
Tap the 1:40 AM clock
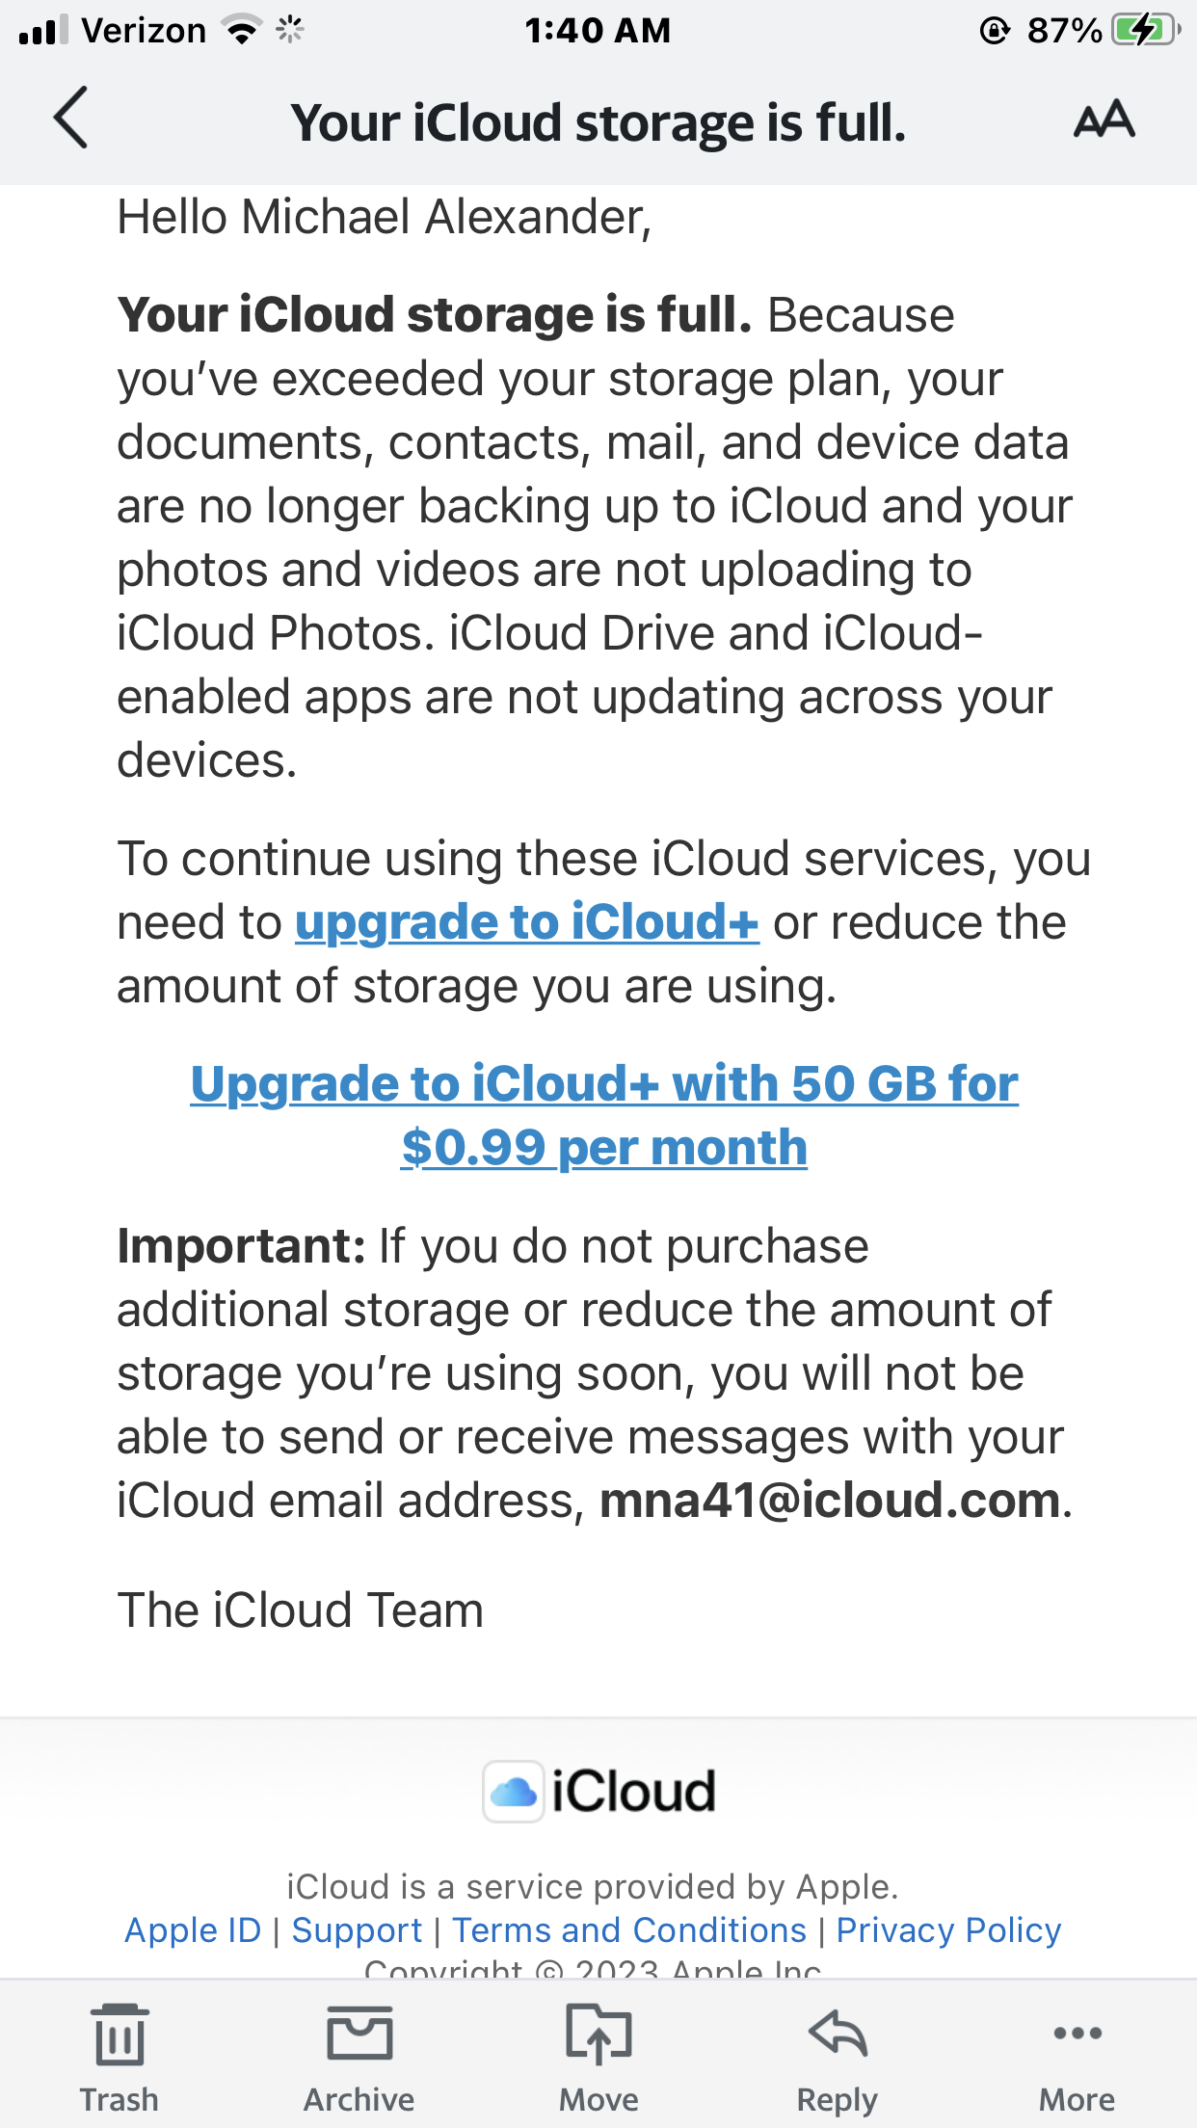click(598, 30)
